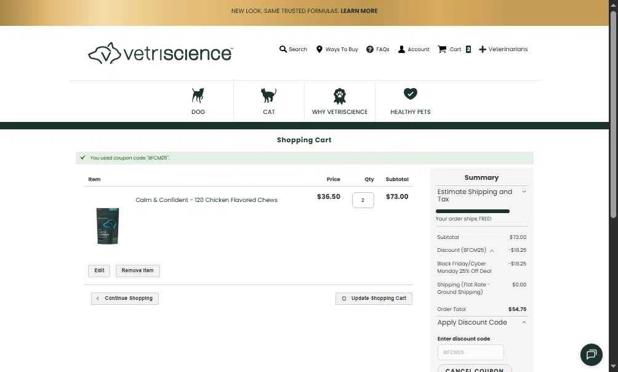The height and width of the screenshot is (372, 618).
Task: Click the paw ribbon Why VetriScience icon
Action: (x=340, y=96)
